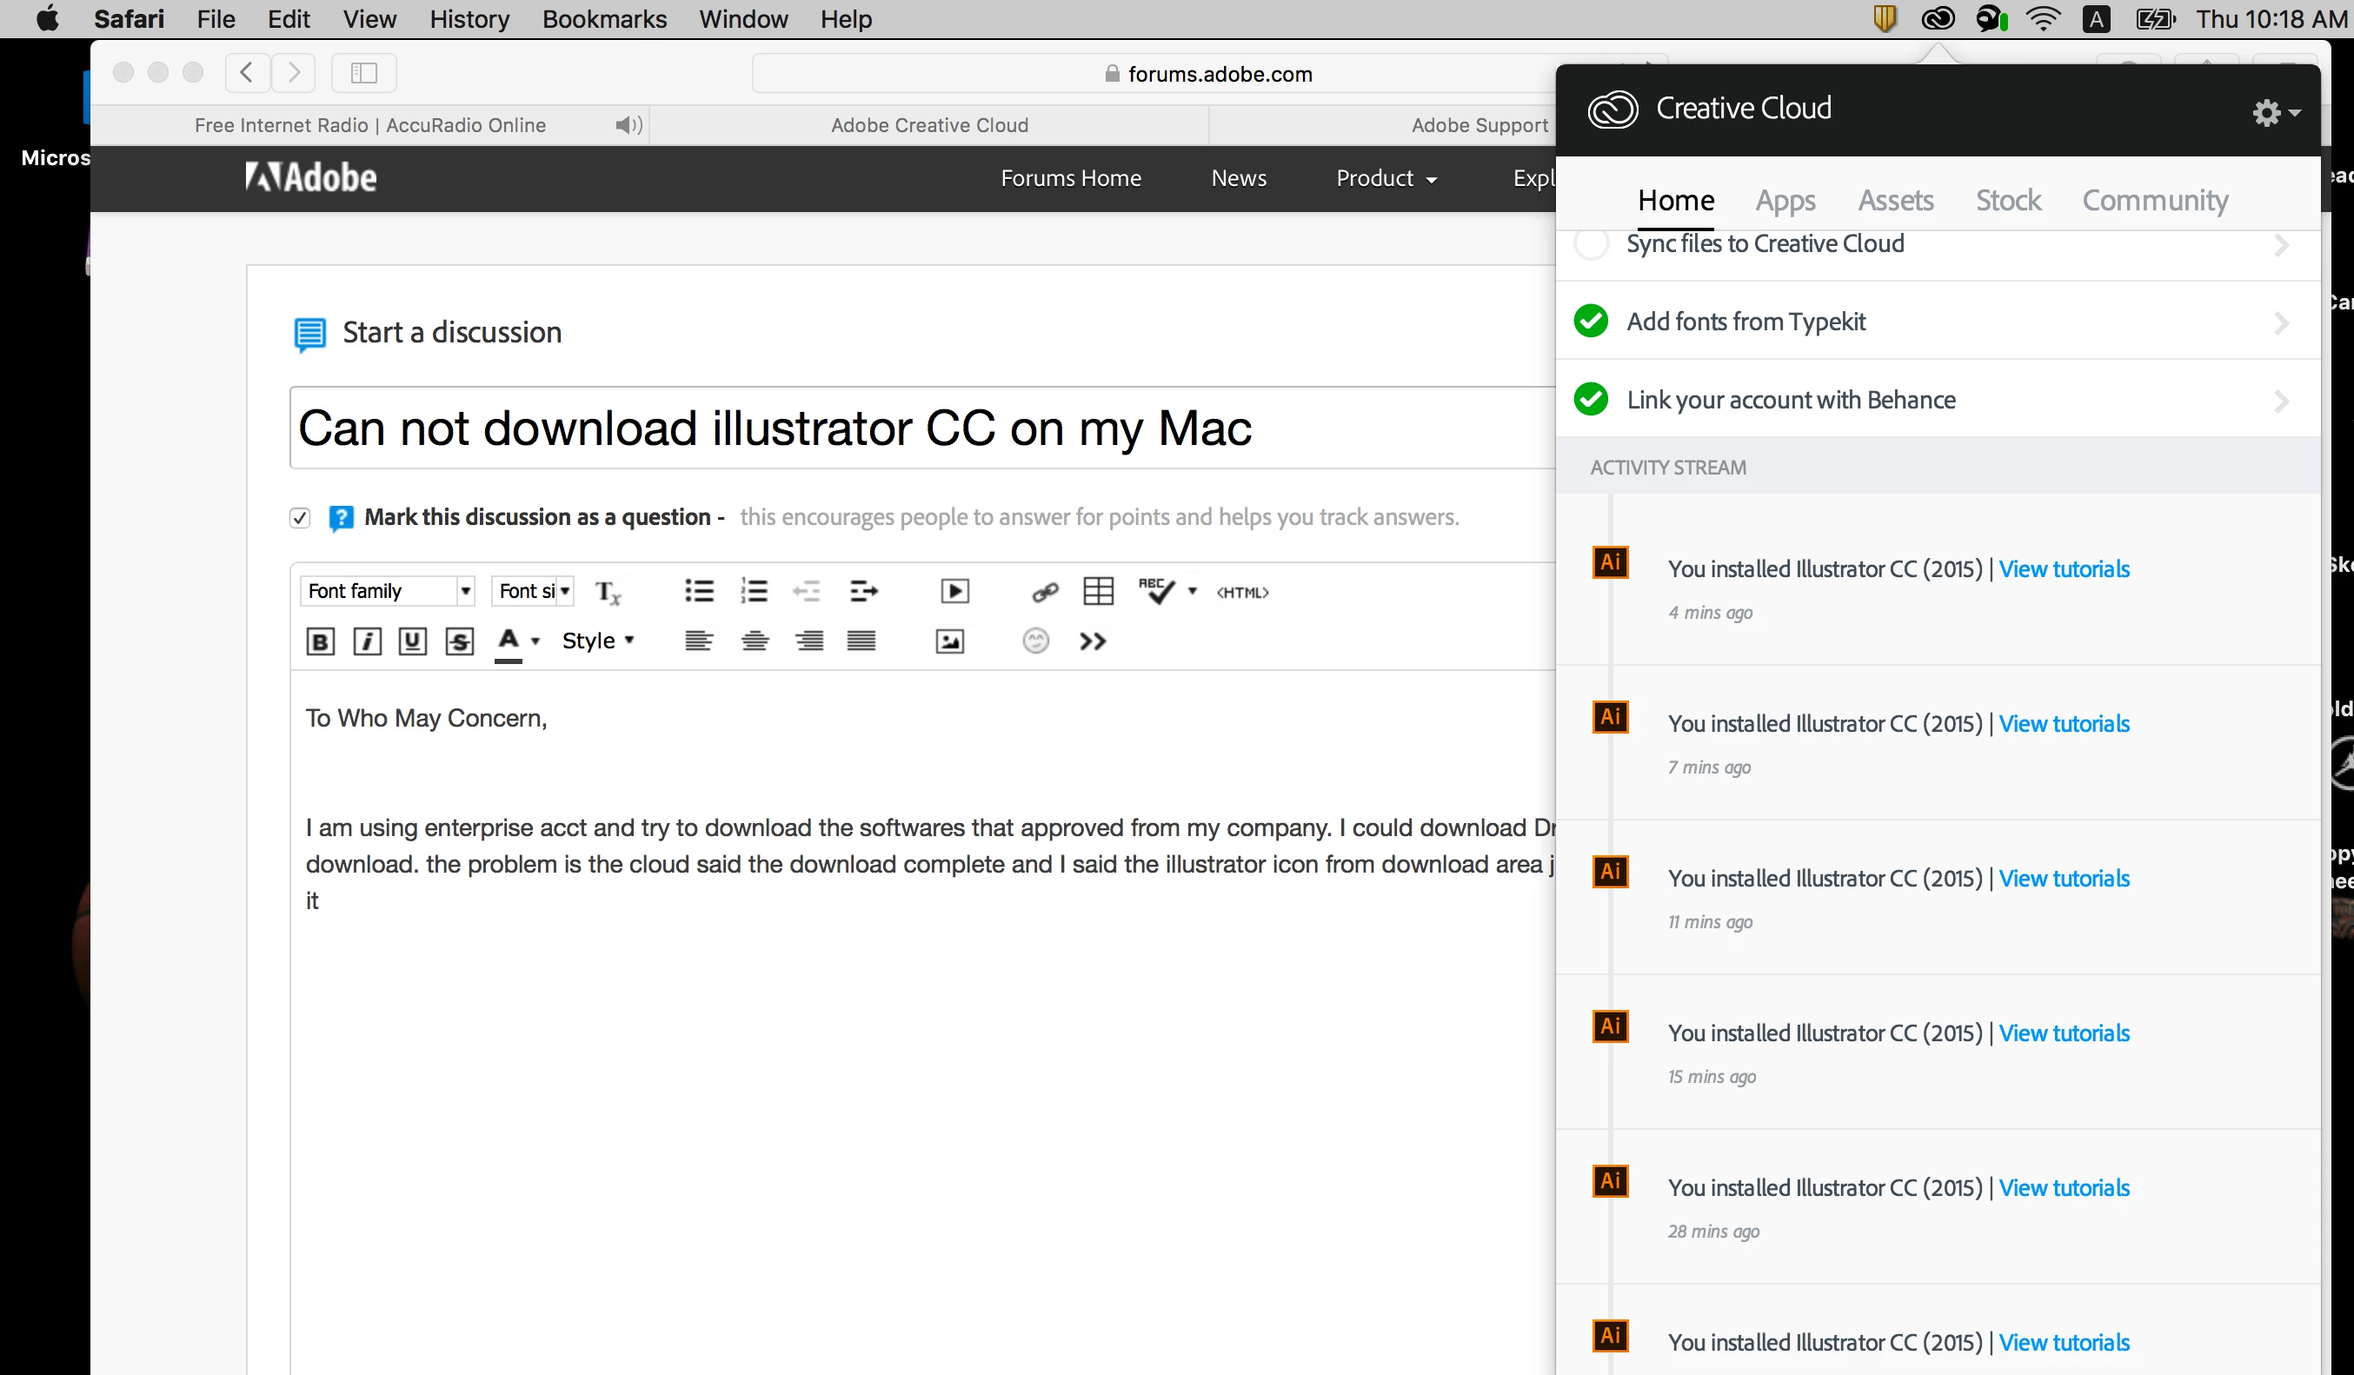Switch to Creative Cloud Stock tab

(2008, 200)
